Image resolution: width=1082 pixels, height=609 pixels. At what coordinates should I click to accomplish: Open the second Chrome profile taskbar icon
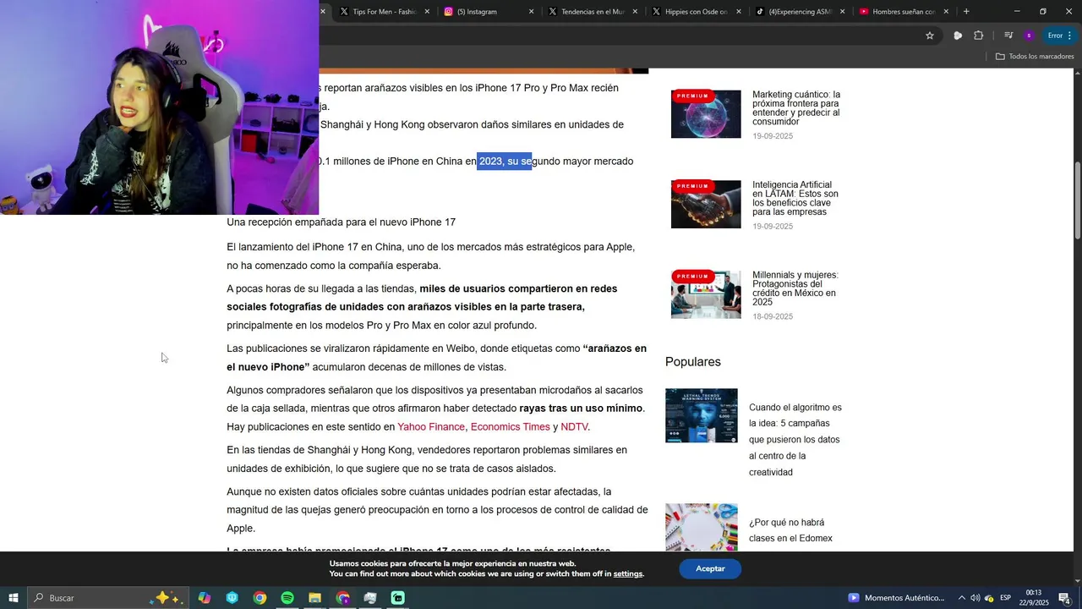click(x=342, y=598)
